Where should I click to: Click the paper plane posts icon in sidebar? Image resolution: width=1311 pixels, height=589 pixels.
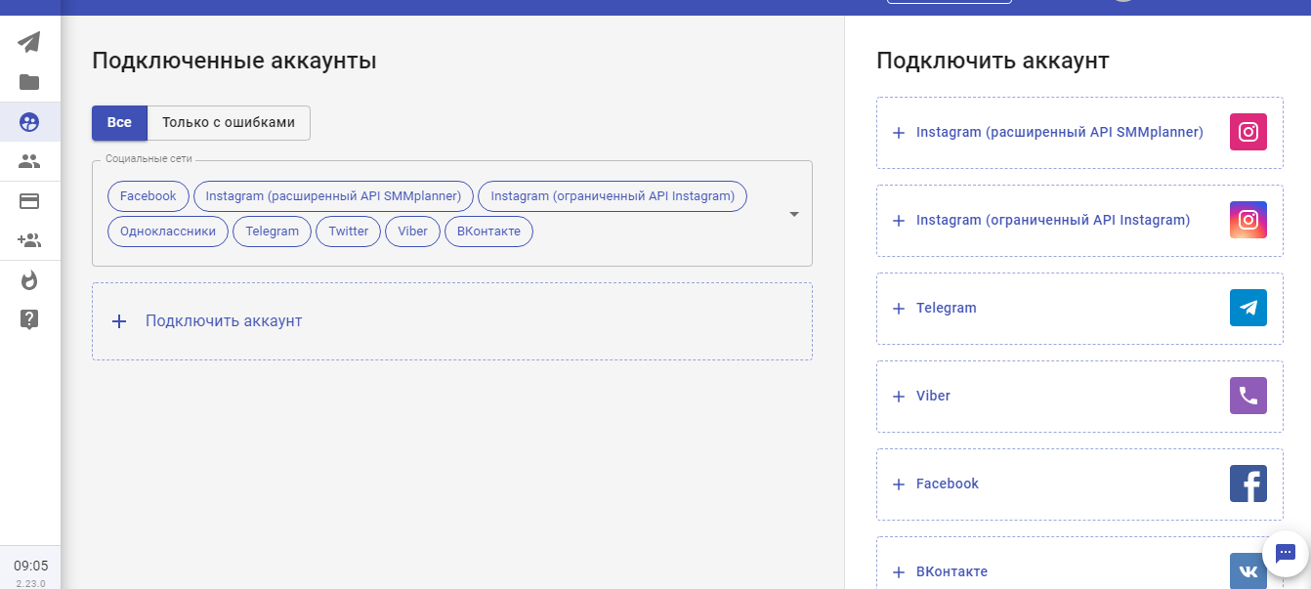29,42
